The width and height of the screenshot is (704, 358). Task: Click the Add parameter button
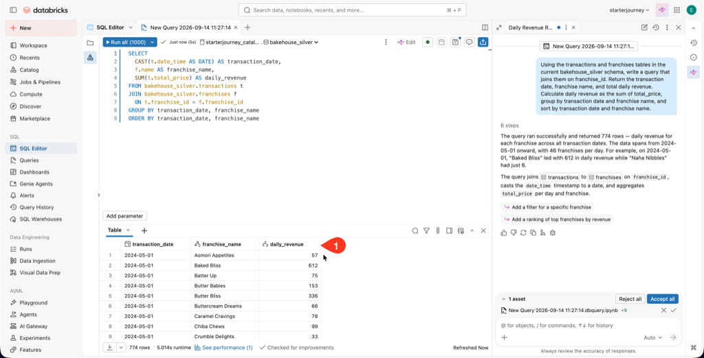(x=125, y=216)
